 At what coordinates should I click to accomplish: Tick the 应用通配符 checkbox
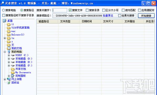[x=139, y=10]
